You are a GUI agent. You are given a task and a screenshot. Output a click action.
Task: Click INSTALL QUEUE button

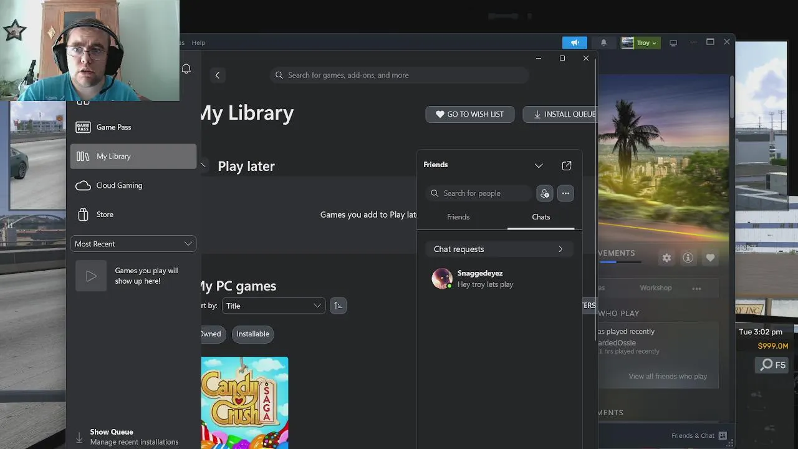pyautogui.click(x=561, y=114)
